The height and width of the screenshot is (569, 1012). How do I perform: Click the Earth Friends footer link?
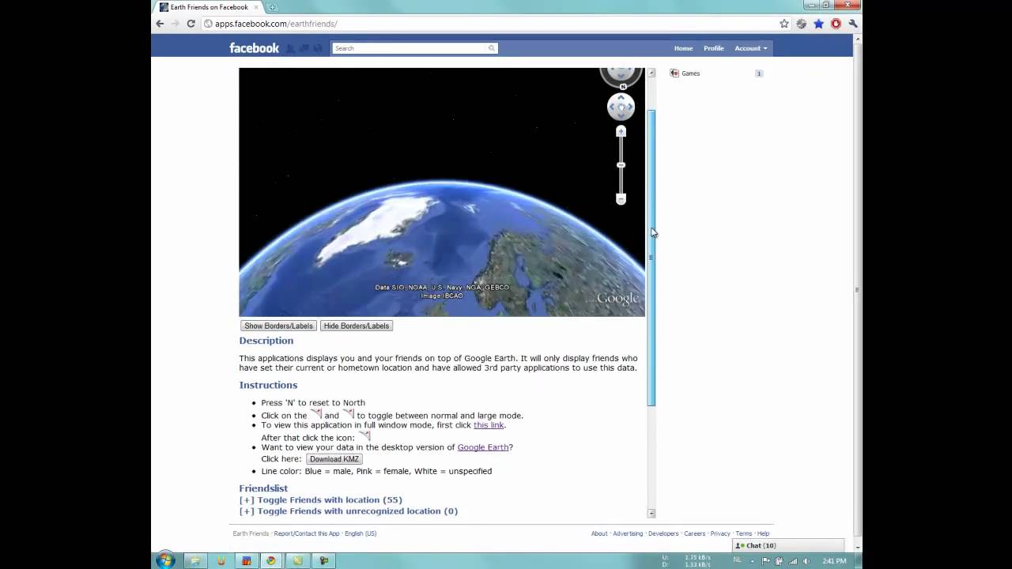251,533
